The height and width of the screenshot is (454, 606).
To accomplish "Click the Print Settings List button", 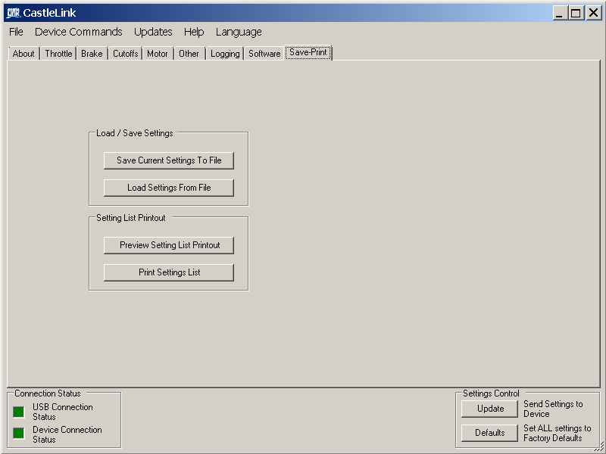I will coord(169,272).
